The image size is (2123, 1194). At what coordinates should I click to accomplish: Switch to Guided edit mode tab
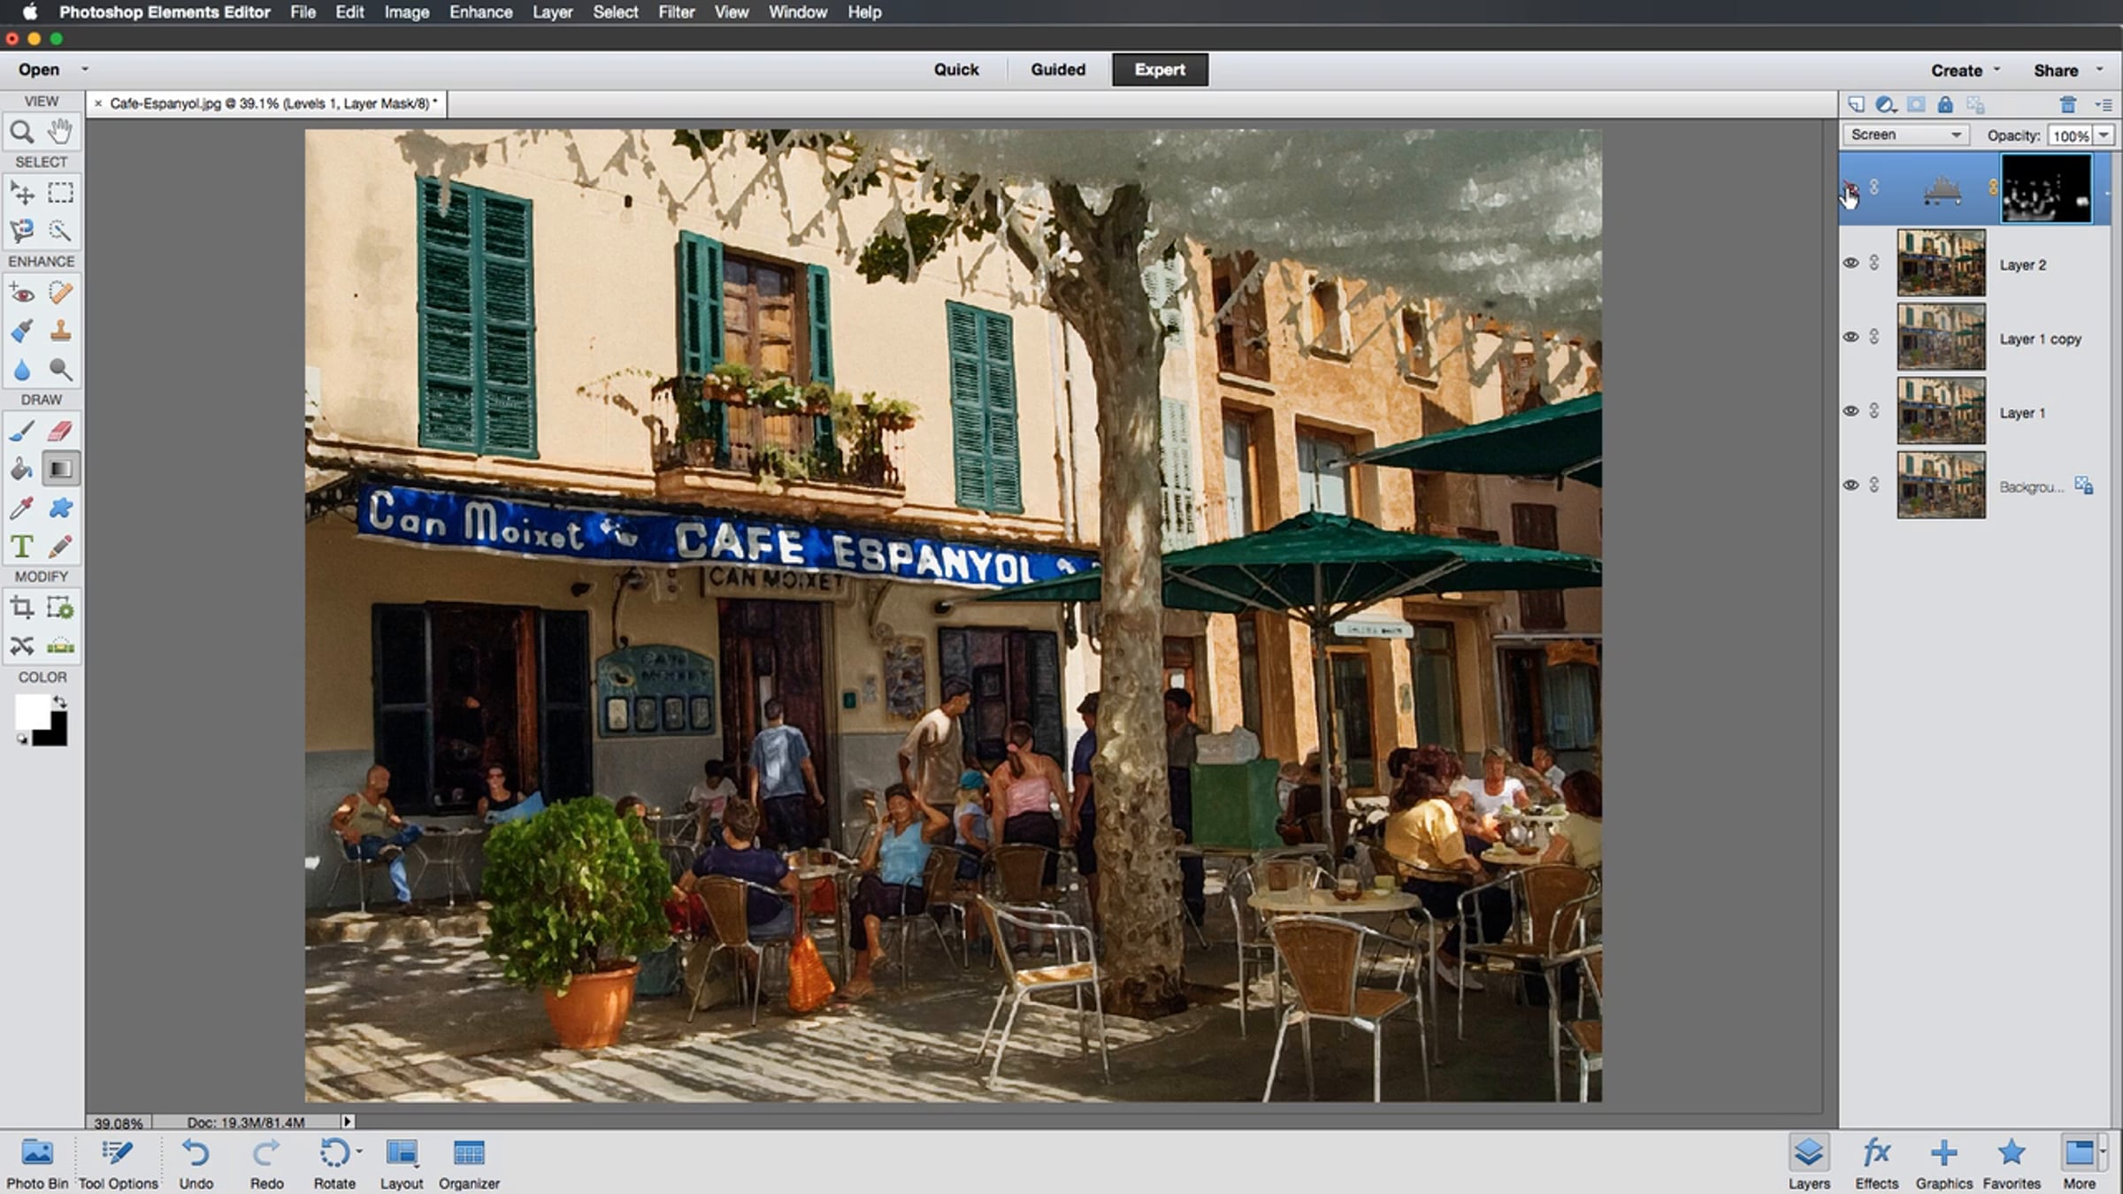click(x=1058, y=69)
